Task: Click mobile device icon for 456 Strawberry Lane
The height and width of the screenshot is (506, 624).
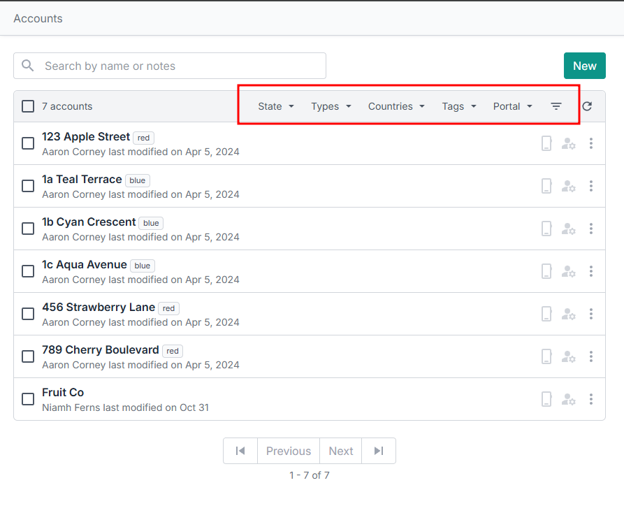Action: pos(546,314)
